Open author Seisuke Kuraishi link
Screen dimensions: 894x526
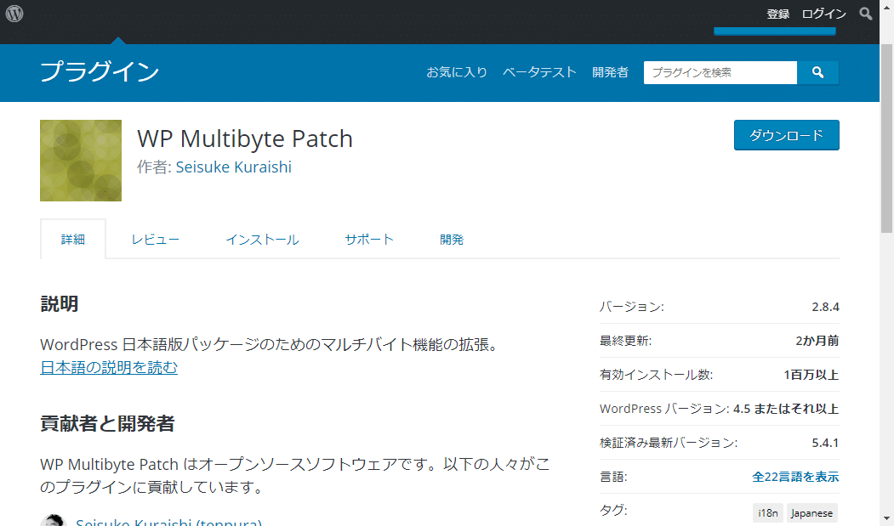click(x=233, y=167)
